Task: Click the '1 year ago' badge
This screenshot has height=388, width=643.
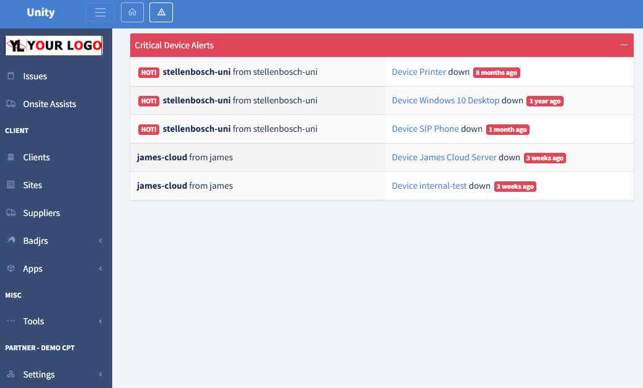Action: (544, 101)
